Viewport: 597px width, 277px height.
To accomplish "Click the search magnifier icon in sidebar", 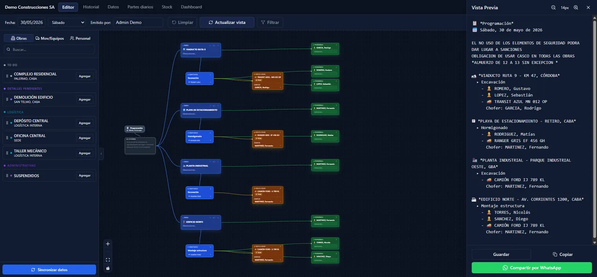I will point(8,49).
